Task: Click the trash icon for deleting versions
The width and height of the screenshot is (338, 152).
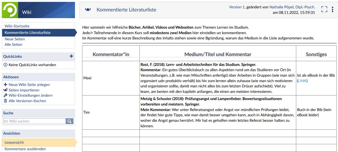Action: 5,101
